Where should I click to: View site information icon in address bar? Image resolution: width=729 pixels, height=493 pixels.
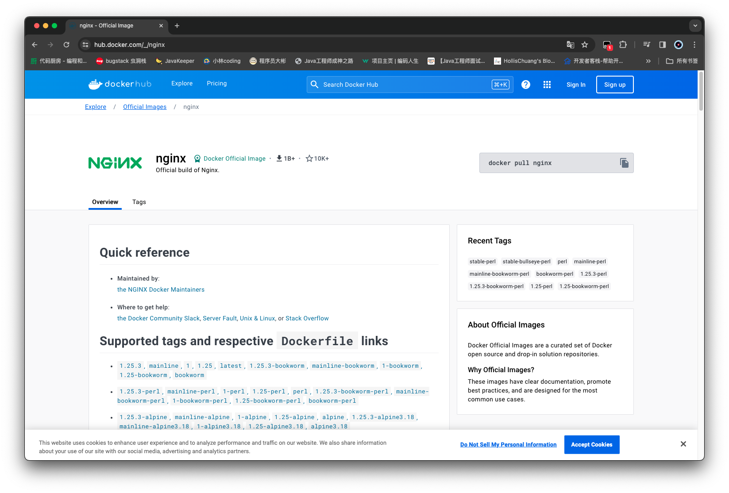click(85, 45)
